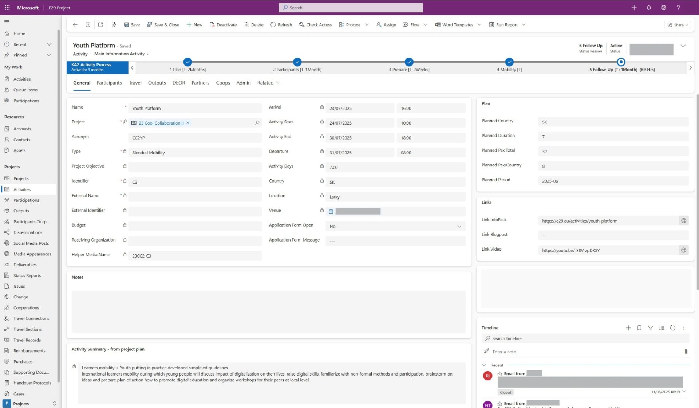Select the 5 Follow-Up process stage
This screenshot has width=699, height=408.
[x=621, y=62]
